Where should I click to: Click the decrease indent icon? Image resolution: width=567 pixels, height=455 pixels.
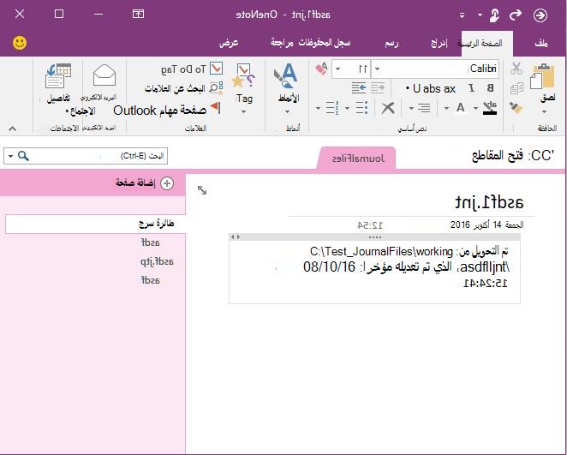pyautogui.click(x=378, y=88)
